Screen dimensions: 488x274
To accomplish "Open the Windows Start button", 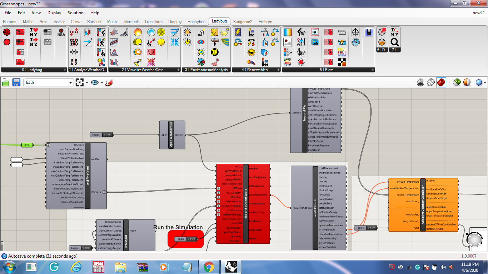I will tap(9, 267).
